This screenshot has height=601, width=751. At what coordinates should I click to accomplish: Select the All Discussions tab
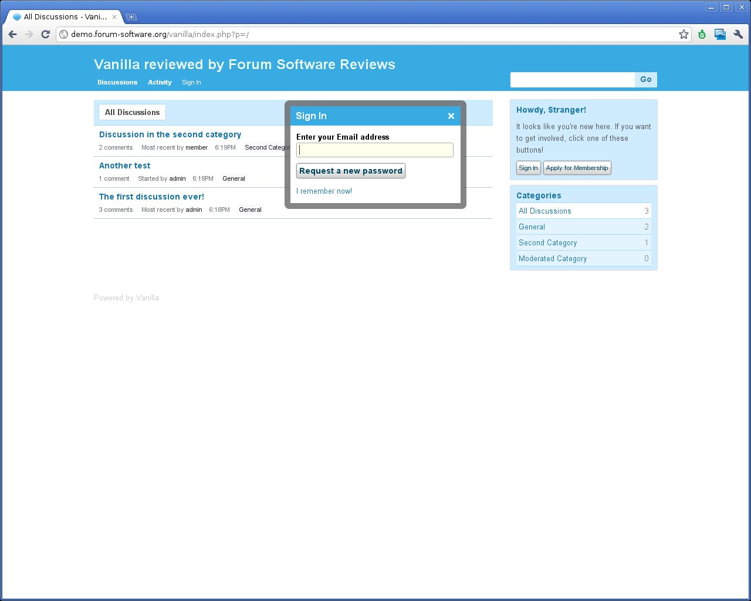point(132,112)
